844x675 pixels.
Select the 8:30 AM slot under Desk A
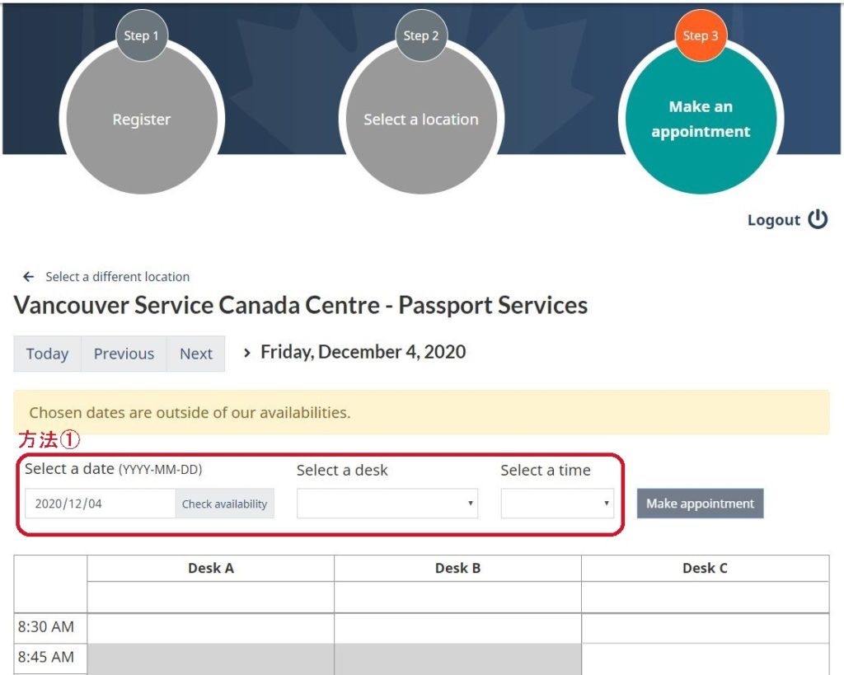pos(210,628)
